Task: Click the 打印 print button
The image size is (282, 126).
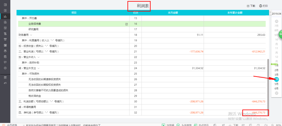Action: [263, 6]
